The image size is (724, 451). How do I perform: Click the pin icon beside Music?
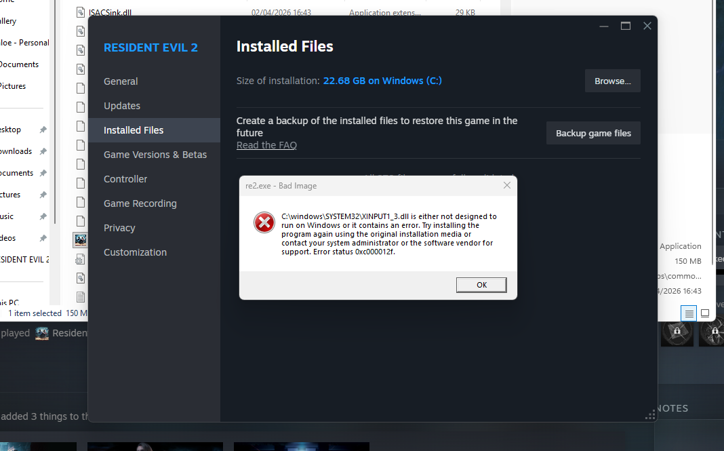pyautogui.click(x=43, y=216)
